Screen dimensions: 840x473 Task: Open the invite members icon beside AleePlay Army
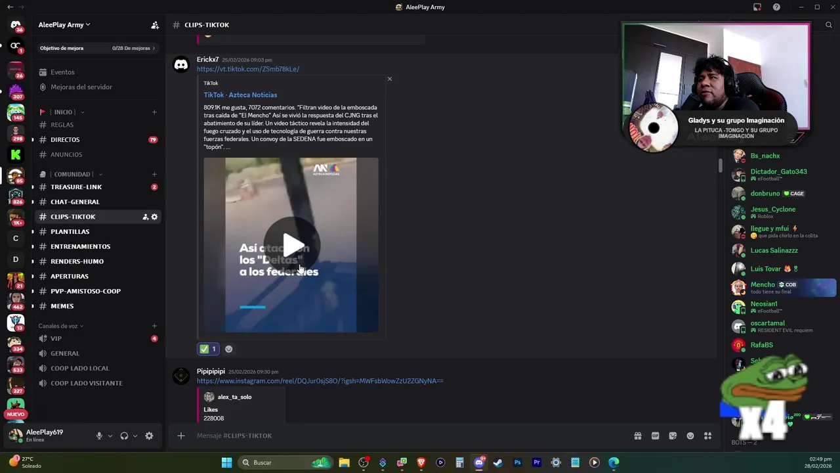[155, 25]
